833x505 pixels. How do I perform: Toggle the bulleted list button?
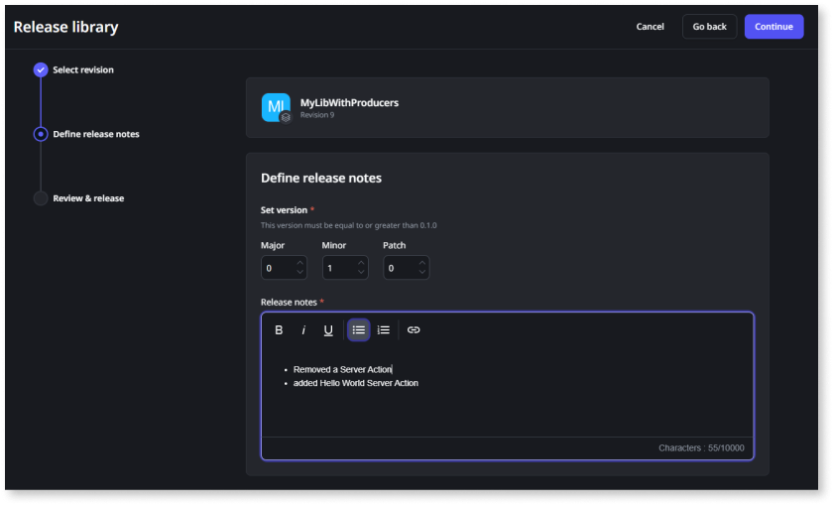tap(358, 330)
